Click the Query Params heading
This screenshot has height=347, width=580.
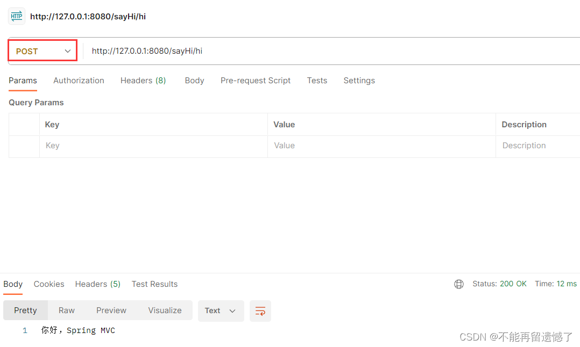pos(36,103)
